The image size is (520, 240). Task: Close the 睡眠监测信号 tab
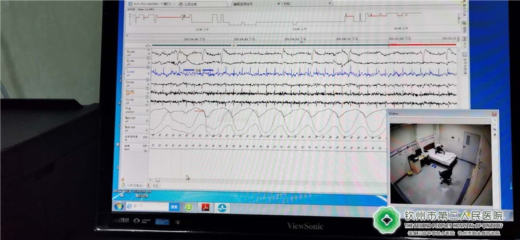[278, 4]
